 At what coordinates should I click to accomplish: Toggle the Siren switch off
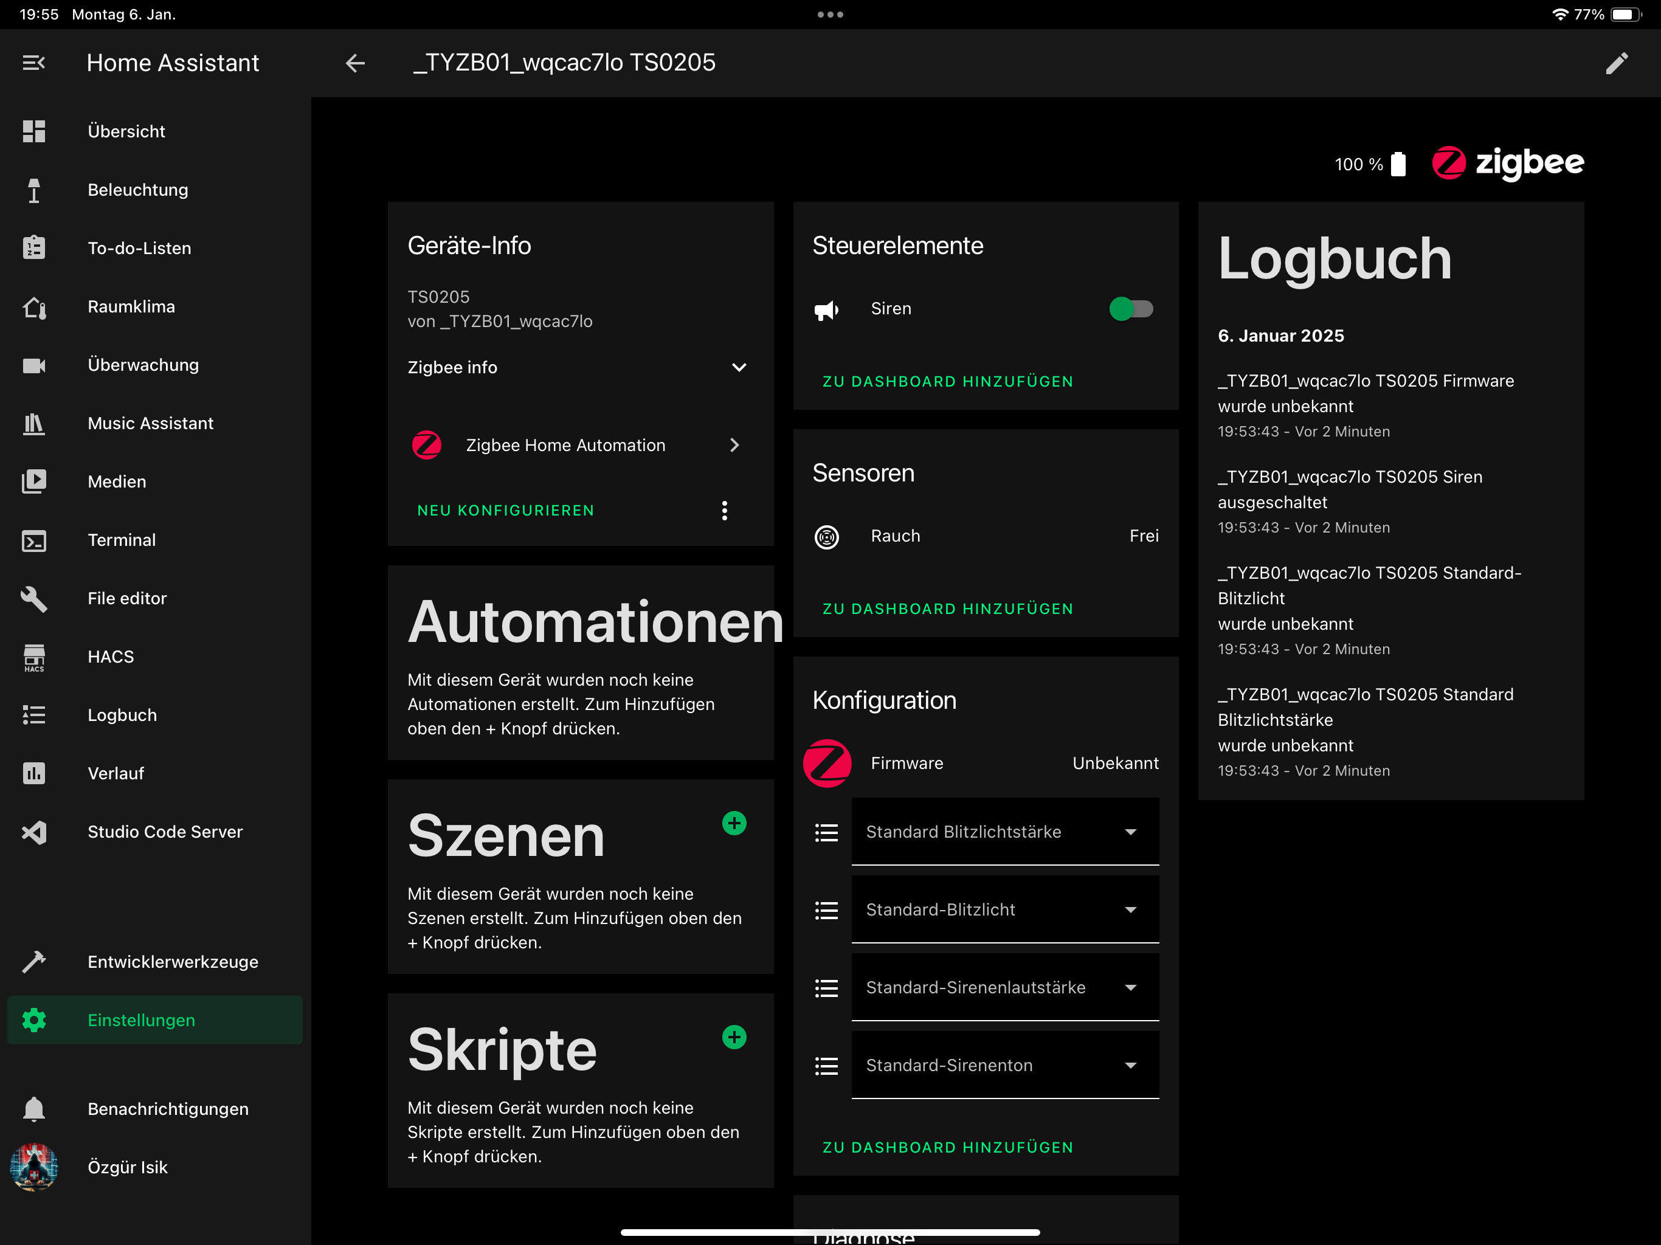click(1131, 309)
